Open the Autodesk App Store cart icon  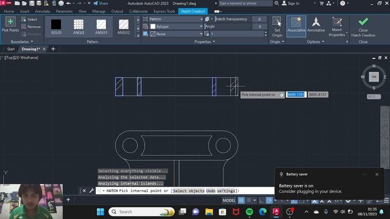(x=321, y=4)
